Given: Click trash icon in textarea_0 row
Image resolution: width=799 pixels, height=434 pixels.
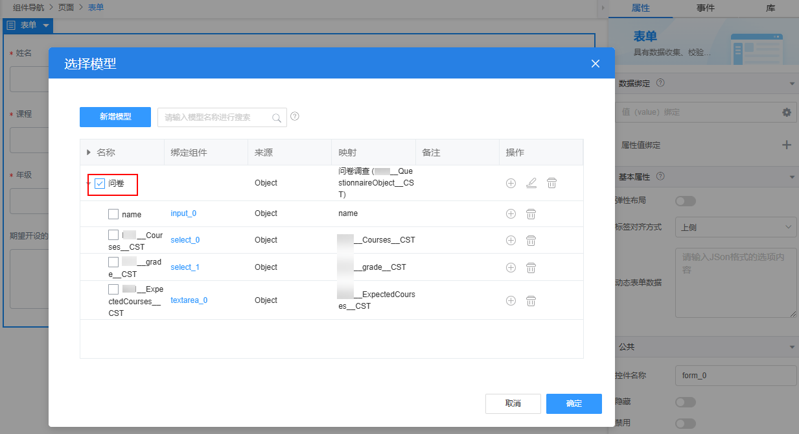Looking at the screenshot, I should click(531, 300).
